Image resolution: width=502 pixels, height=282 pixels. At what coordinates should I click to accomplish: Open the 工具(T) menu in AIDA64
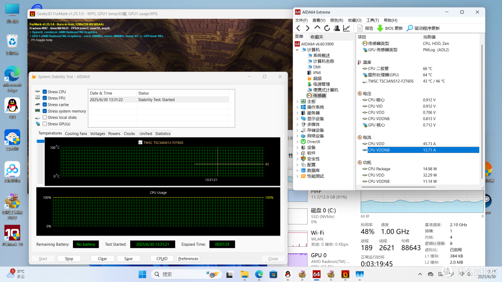(373, 20)
